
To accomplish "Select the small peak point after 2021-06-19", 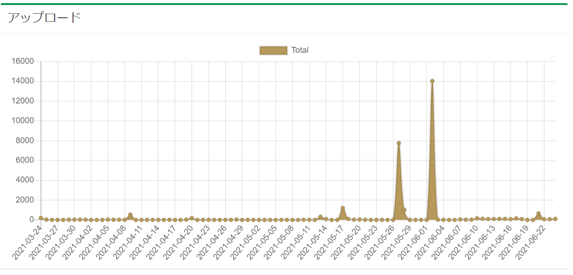I will point(538,214).
